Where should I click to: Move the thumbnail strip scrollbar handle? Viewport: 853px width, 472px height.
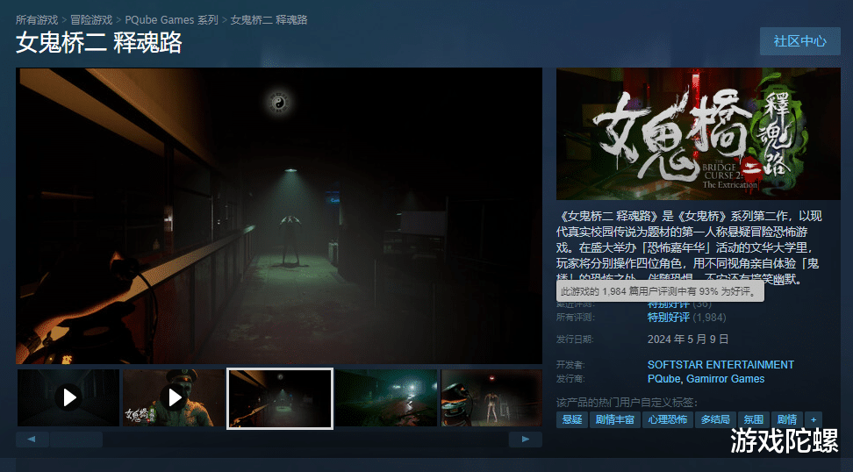tap(76, 440)
